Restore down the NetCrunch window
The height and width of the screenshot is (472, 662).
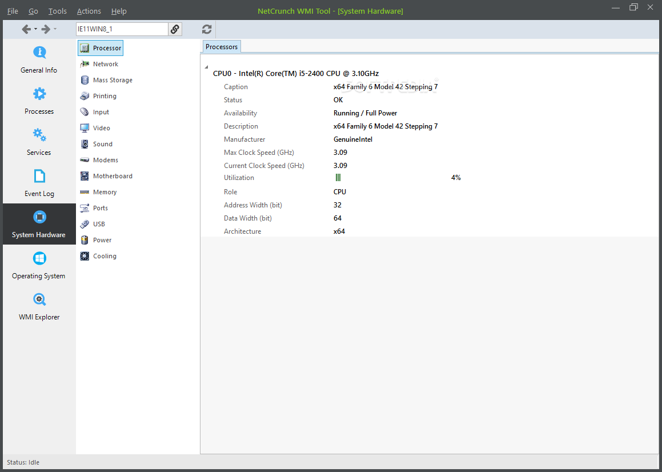coord(633,7)
